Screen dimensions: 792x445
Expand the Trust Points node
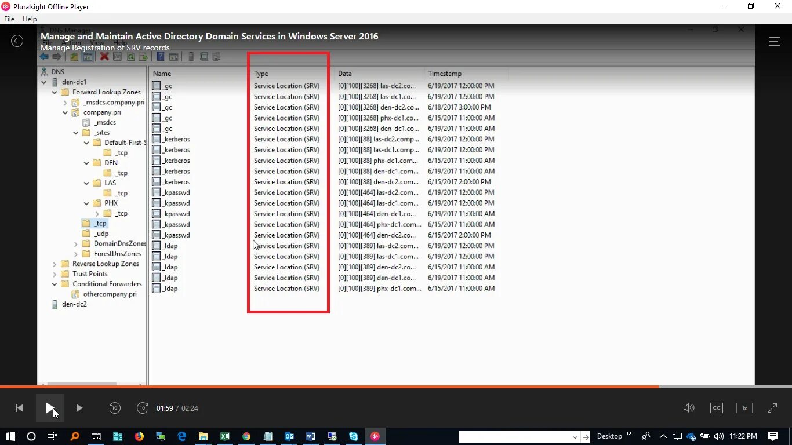55,274
